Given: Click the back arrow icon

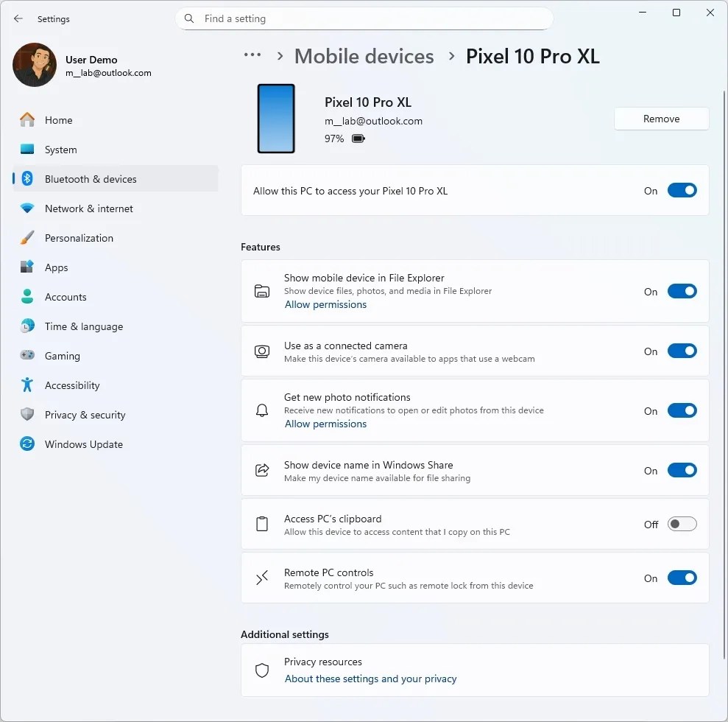Looking at the screenshot, I should click(x=18, y=18).
